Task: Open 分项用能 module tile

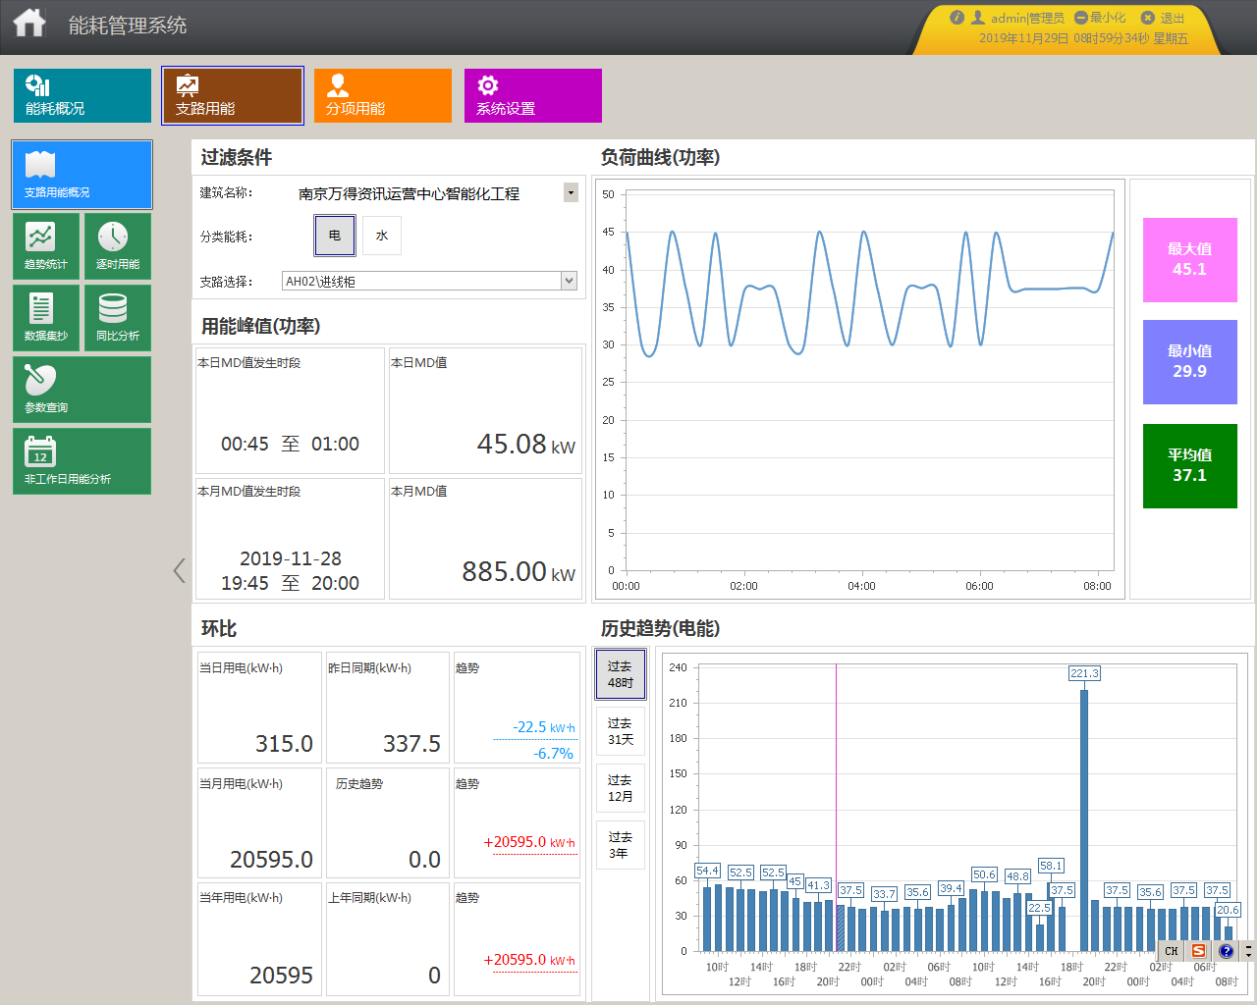Action: tap(383, 95)
